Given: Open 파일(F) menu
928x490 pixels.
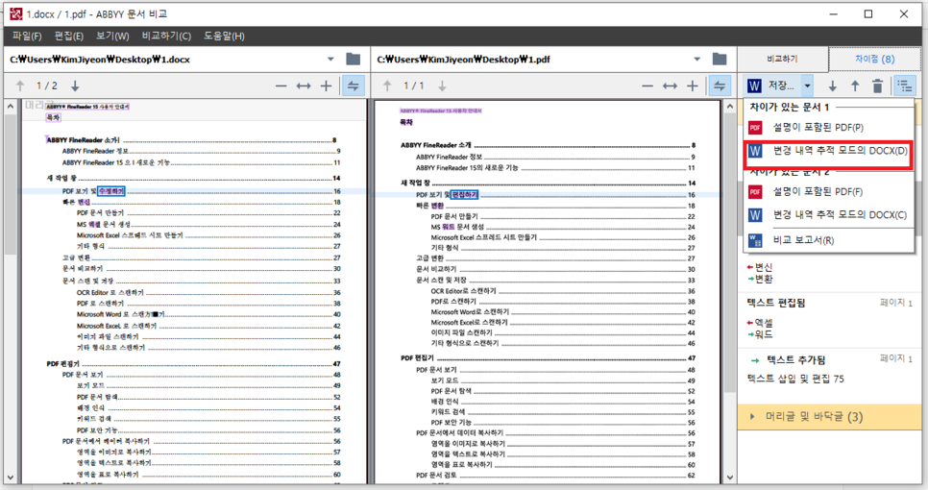Looking at the screenshot, I should point(27,36).
